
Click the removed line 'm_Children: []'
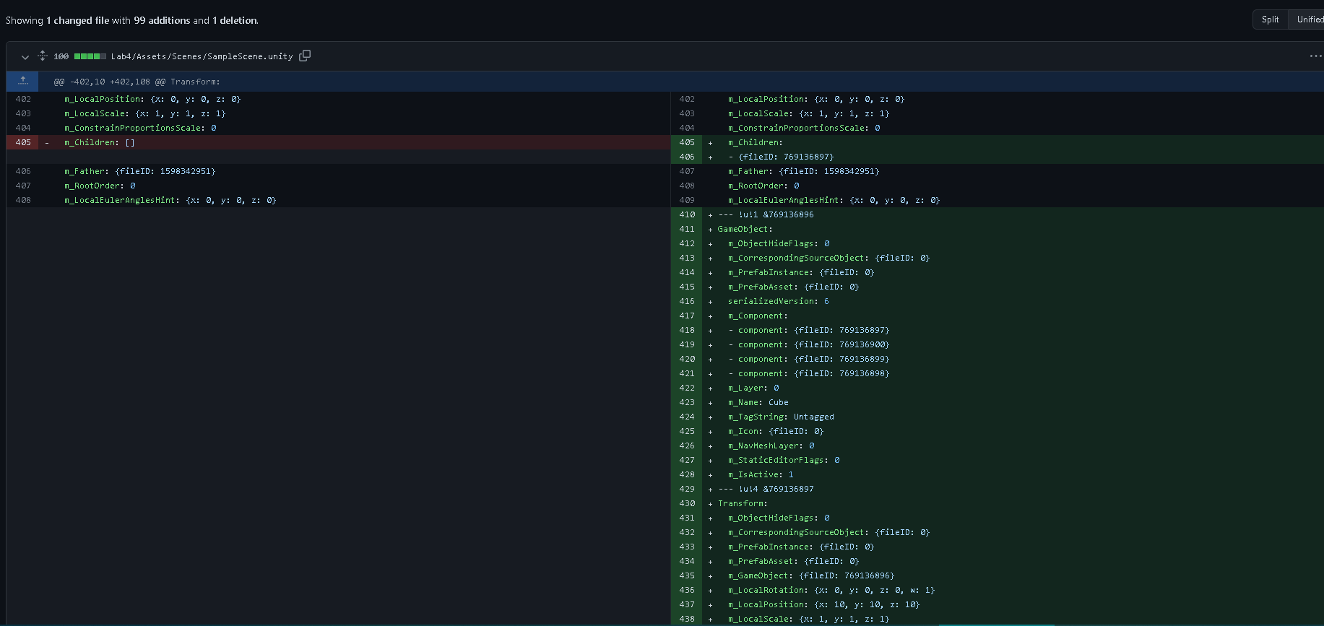point(100,142)
